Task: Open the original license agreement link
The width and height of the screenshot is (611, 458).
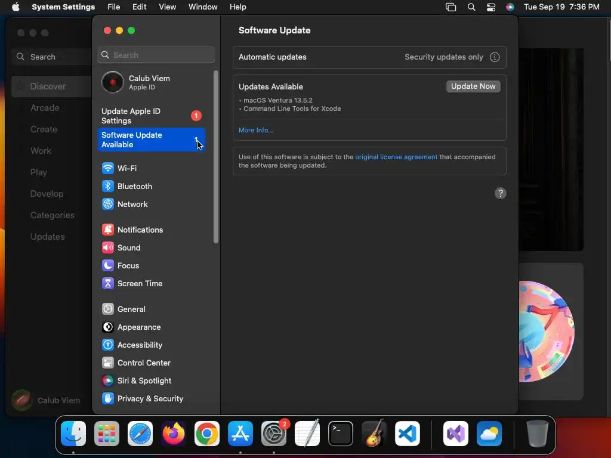Action: 396,157
